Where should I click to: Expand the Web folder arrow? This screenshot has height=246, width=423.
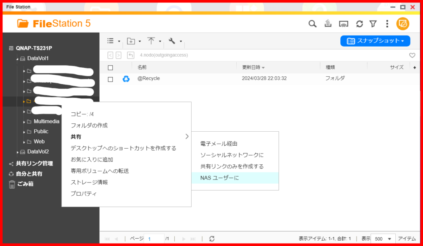click(24, 142)
